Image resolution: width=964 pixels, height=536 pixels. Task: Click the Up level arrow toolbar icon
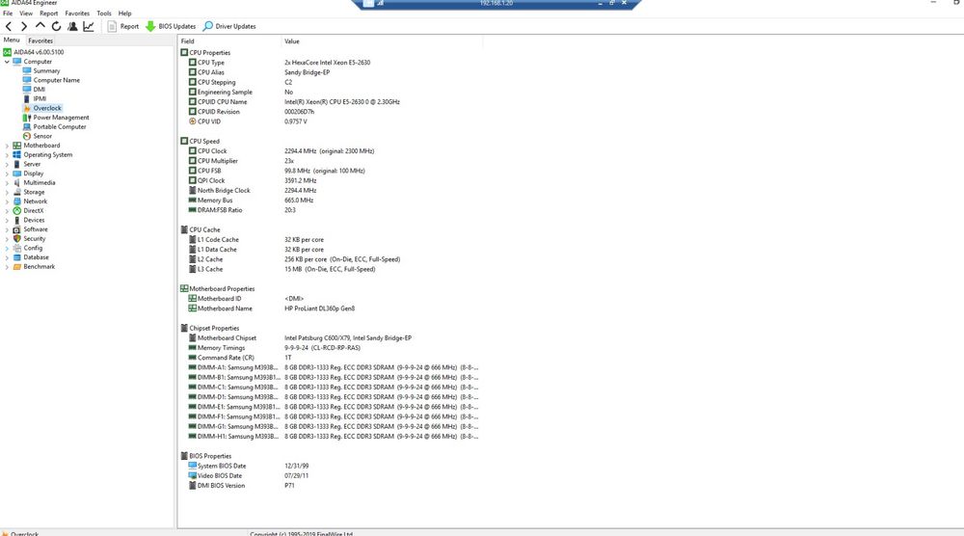40,26
